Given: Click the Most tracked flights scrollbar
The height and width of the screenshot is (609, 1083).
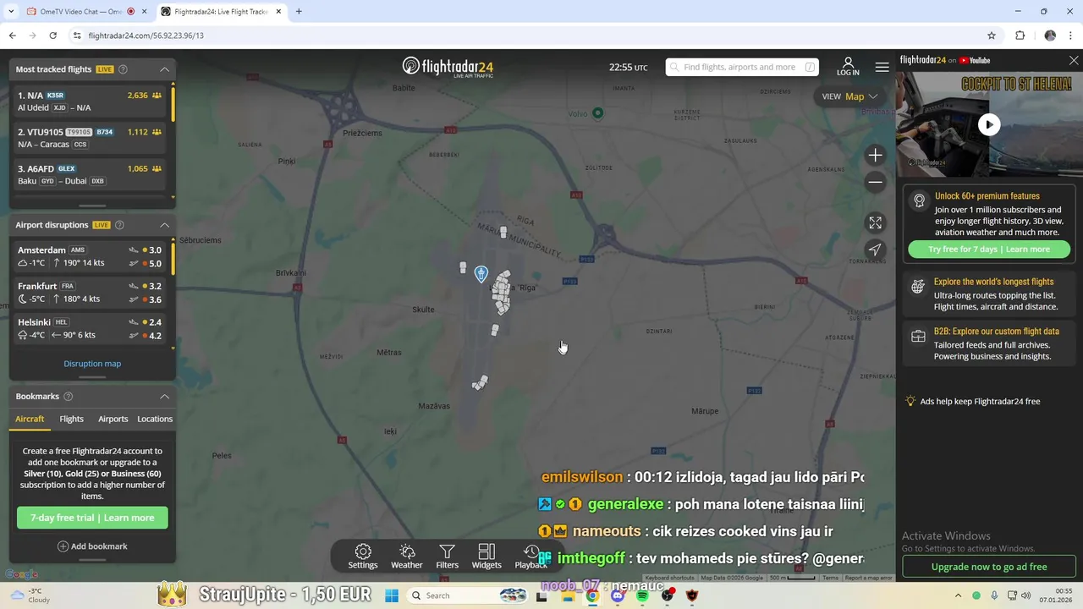Looking at the screenshot, I should pyautogui.click(x=173, y=103).
